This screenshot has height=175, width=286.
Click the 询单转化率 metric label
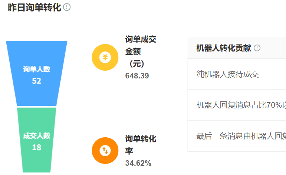(x=141, y=145)
